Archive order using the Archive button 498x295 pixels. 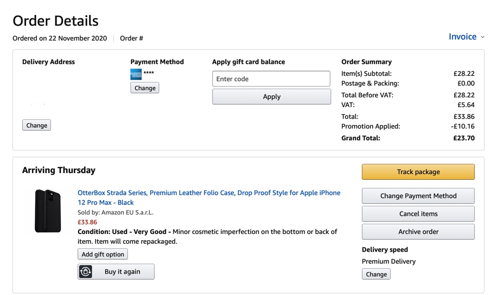click(x=418, y=231)
